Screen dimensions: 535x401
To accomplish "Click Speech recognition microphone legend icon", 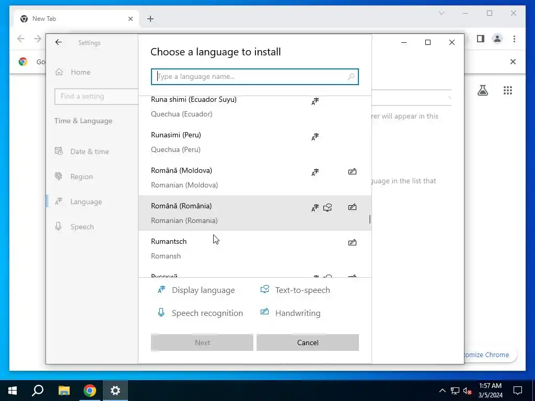I will coord(161,312).
